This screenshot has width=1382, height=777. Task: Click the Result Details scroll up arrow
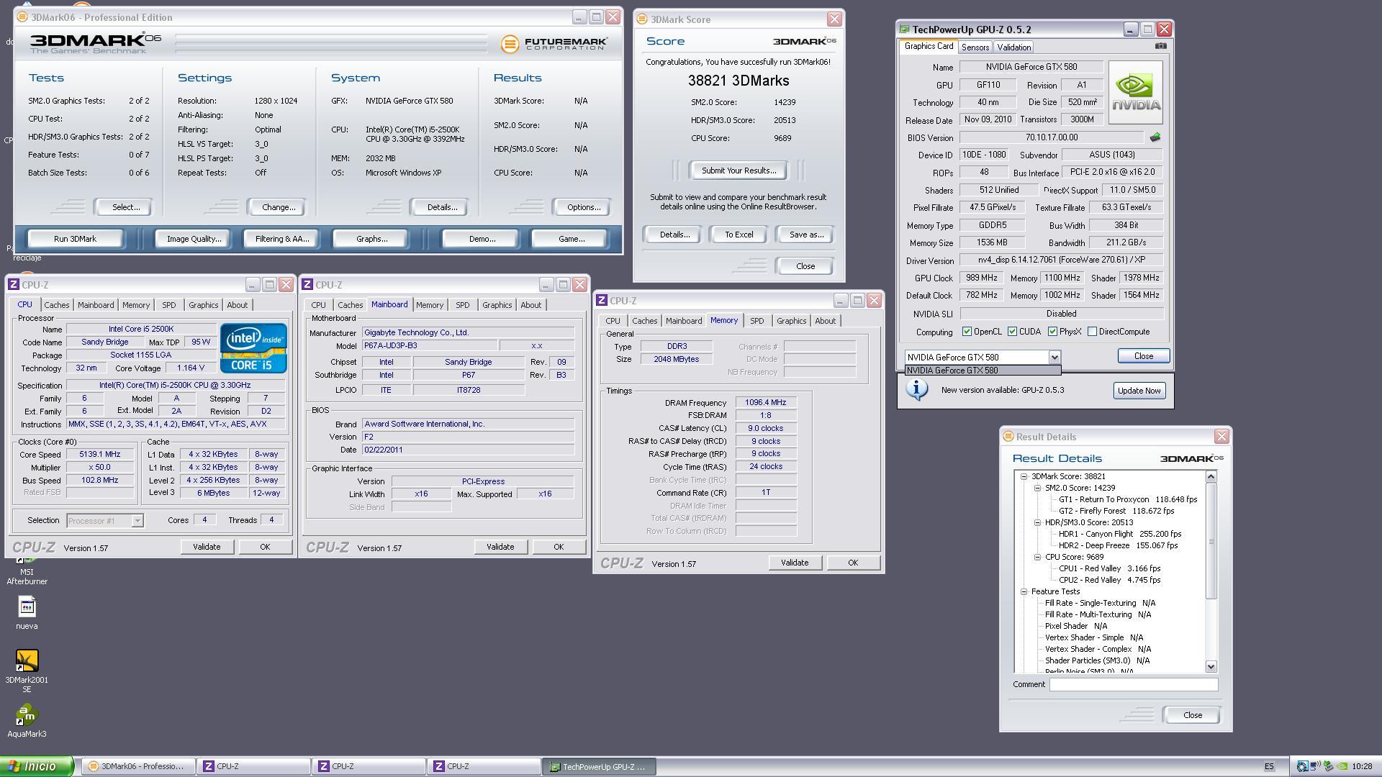pos(1211,476)
